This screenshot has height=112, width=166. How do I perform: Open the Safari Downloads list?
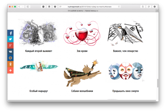click(154, 6)
